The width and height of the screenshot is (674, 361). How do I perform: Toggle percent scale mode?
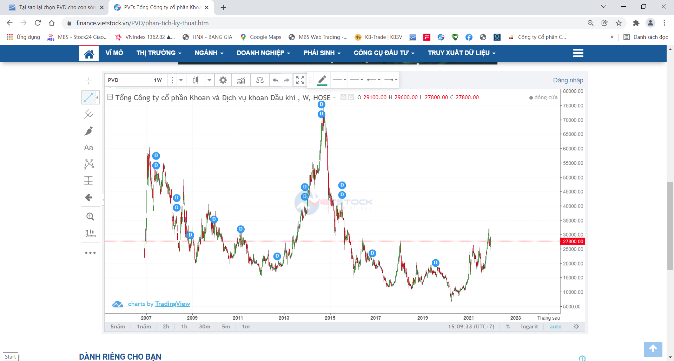pos(508,327)
